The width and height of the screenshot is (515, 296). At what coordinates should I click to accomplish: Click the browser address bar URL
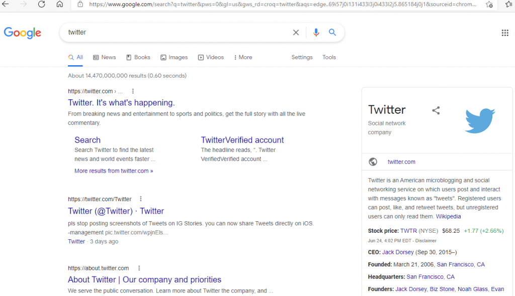pos(283,4)
